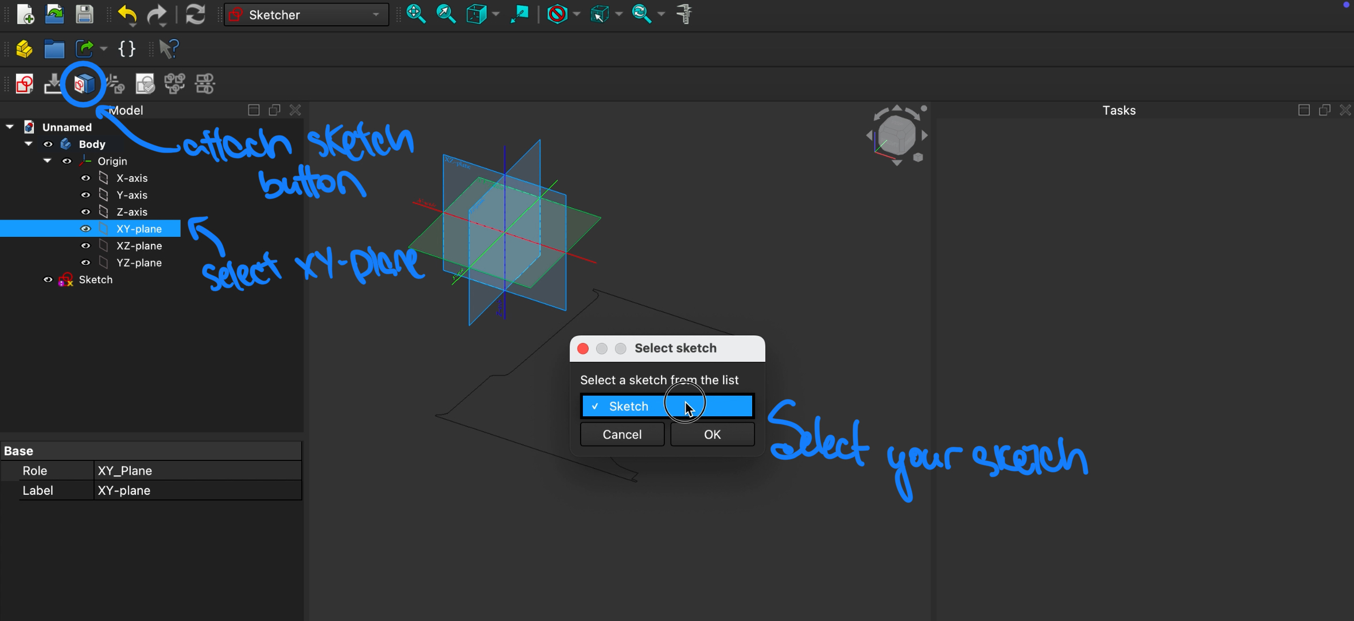
Task: Toggle visibility eye of XZ-plane
Action: pyautogui.click(x=85, y=246)
